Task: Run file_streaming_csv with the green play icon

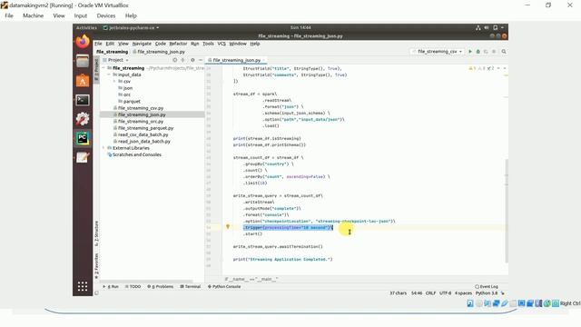Action: click(x=470, y=52)
